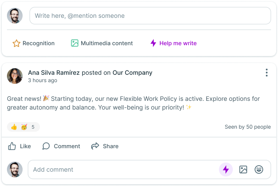Add Multimedia content to the post
This screenshot has width=278, height=186.
(x=102, y=43)
